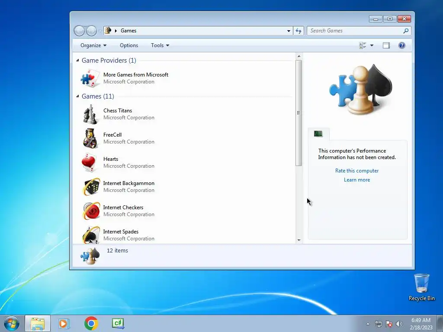Minimize the Games window

coord(376,19)
